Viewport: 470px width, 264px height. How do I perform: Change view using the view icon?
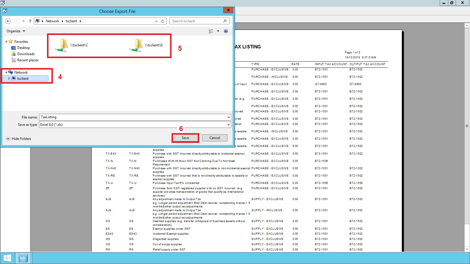pyautogui.click(x=211, y=31)
